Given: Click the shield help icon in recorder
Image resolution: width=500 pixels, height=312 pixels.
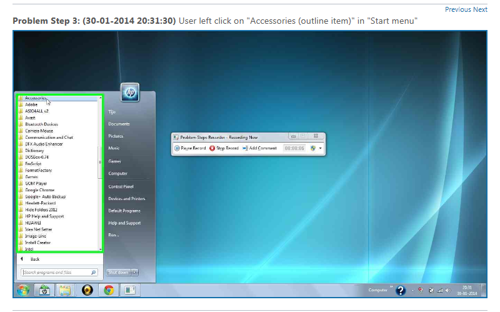Looking at the screenshot, I should coord(313,148).
